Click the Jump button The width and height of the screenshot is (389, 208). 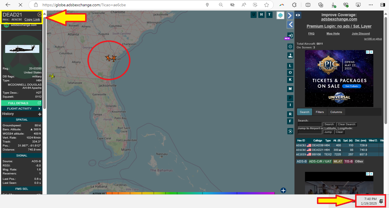coord(328,132)
